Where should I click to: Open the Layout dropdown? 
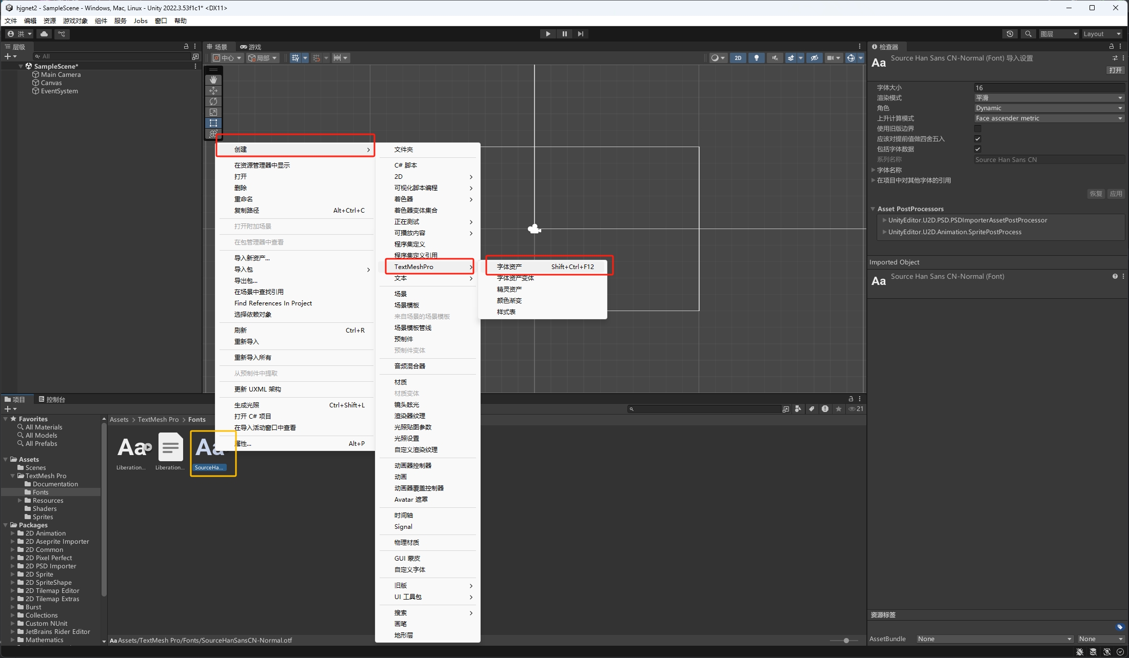pyautogui.click(x=1102, y=34)
